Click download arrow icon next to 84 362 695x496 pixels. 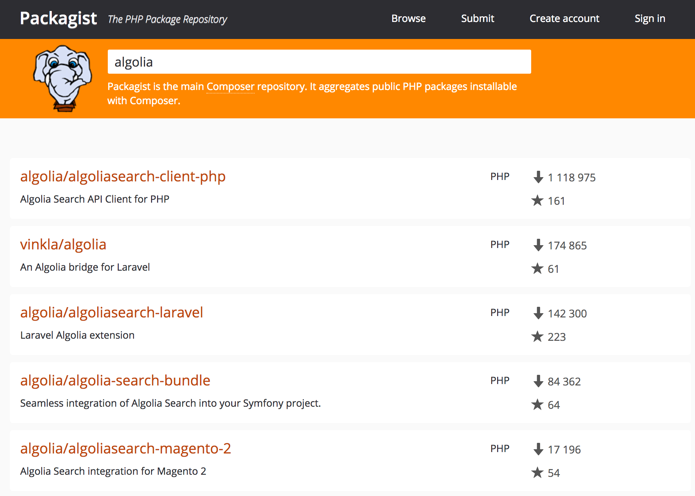(x=538, y=381)
